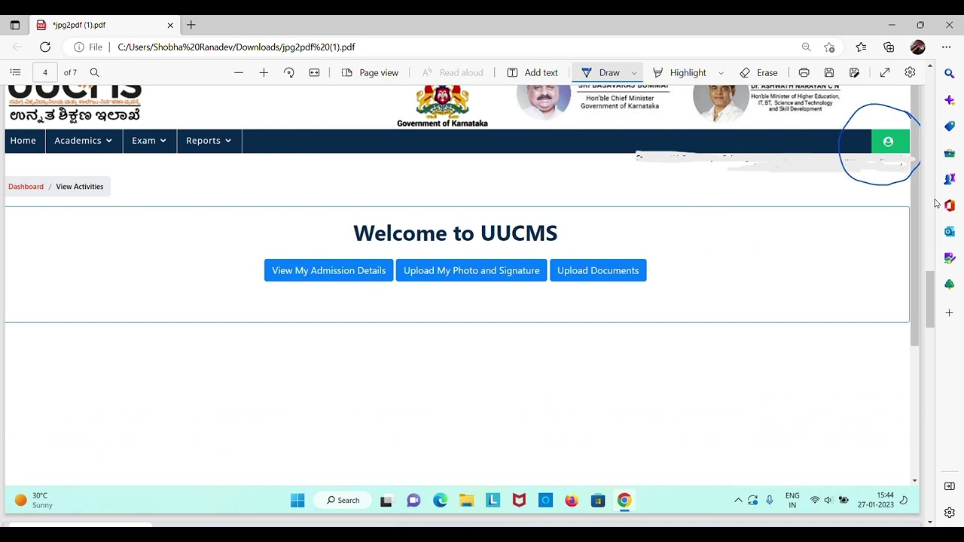964x542 pixels.
Task: Click View Activities breadcrumb text
Action: 79,187
